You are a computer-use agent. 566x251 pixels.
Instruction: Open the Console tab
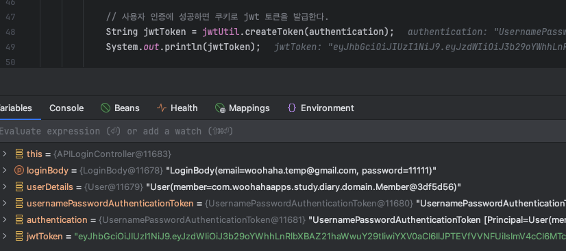[66, 108]
